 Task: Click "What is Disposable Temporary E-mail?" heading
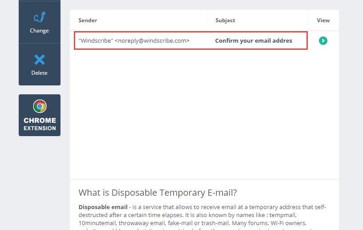tap(157, 193)
